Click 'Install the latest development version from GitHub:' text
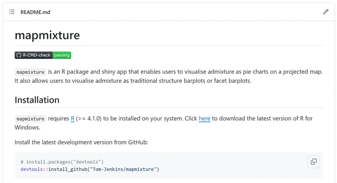337x183 pixels. (81, 142)
